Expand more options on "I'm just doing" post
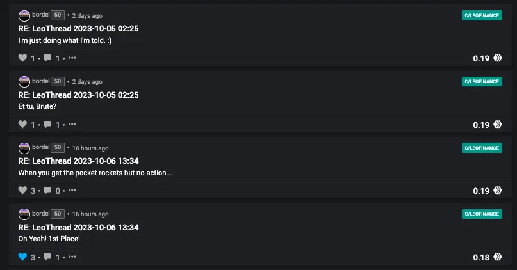517x270 pixels. (72, 58)
